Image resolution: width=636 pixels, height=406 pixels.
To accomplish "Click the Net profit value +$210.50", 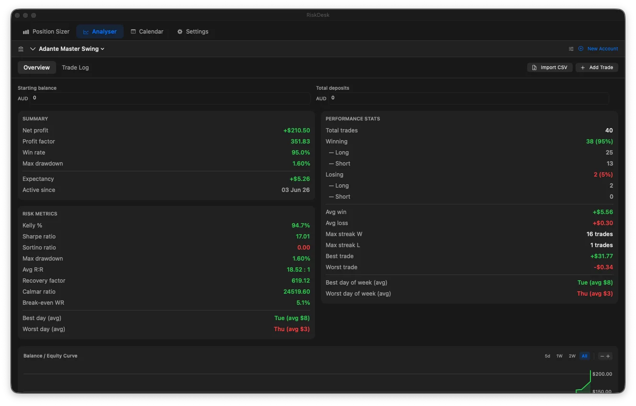I will (x=296, y=131).
